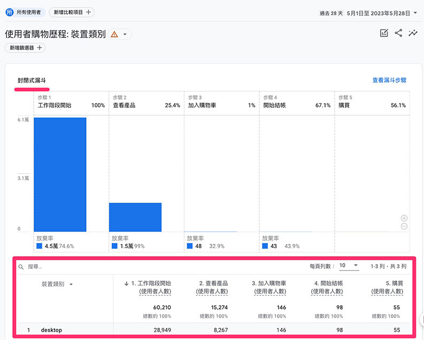Open the customize report edit icon
Image resolution: width=424 pixels, height=340 pixels.
coord(384,33)
